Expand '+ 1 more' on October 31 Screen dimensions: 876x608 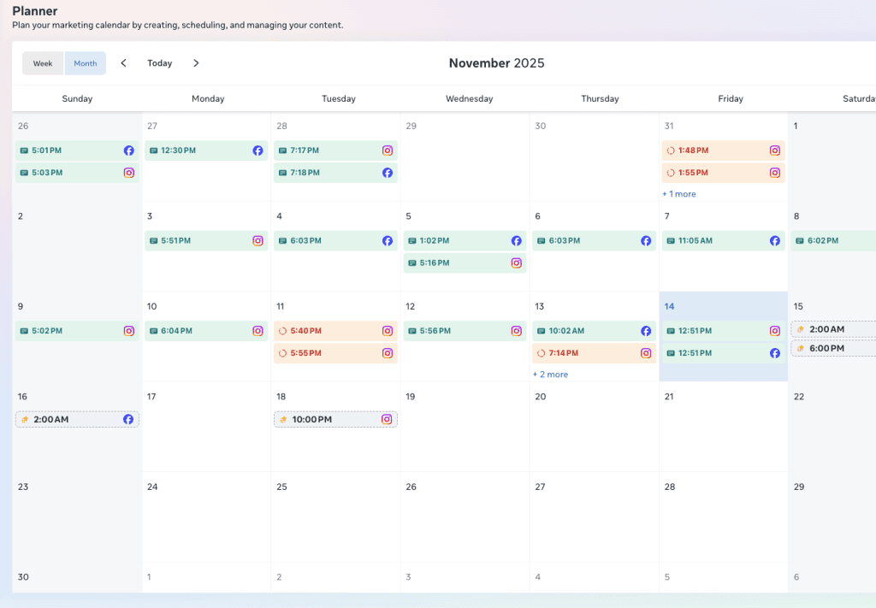click(x=679, y=194)
